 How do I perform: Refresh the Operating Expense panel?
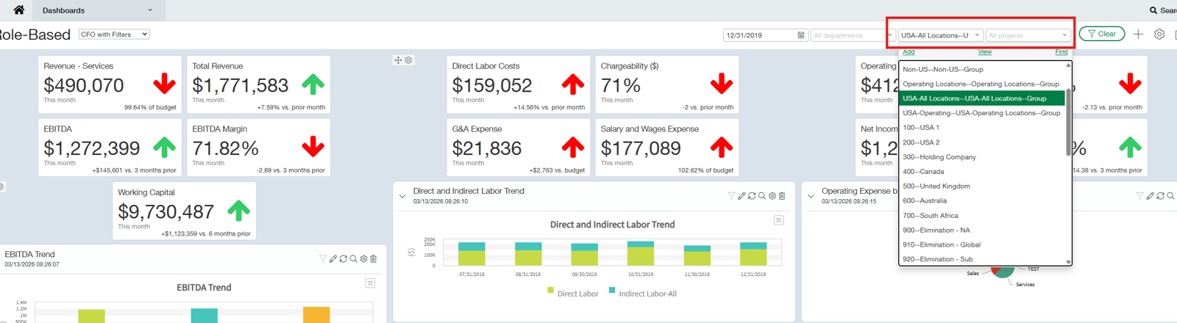tap(1160, 196)
